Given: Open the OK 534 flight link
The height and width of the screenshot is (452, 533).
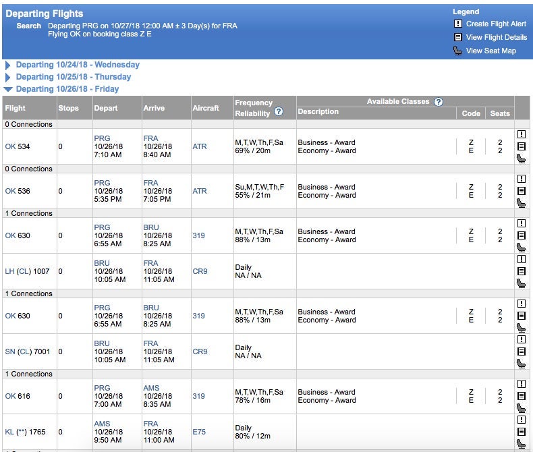Looking at the screenshot, I should [18, 146].
